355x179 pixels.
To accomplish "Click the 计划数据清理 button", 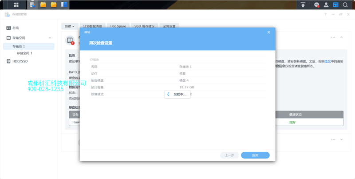I will coord(93,26).
